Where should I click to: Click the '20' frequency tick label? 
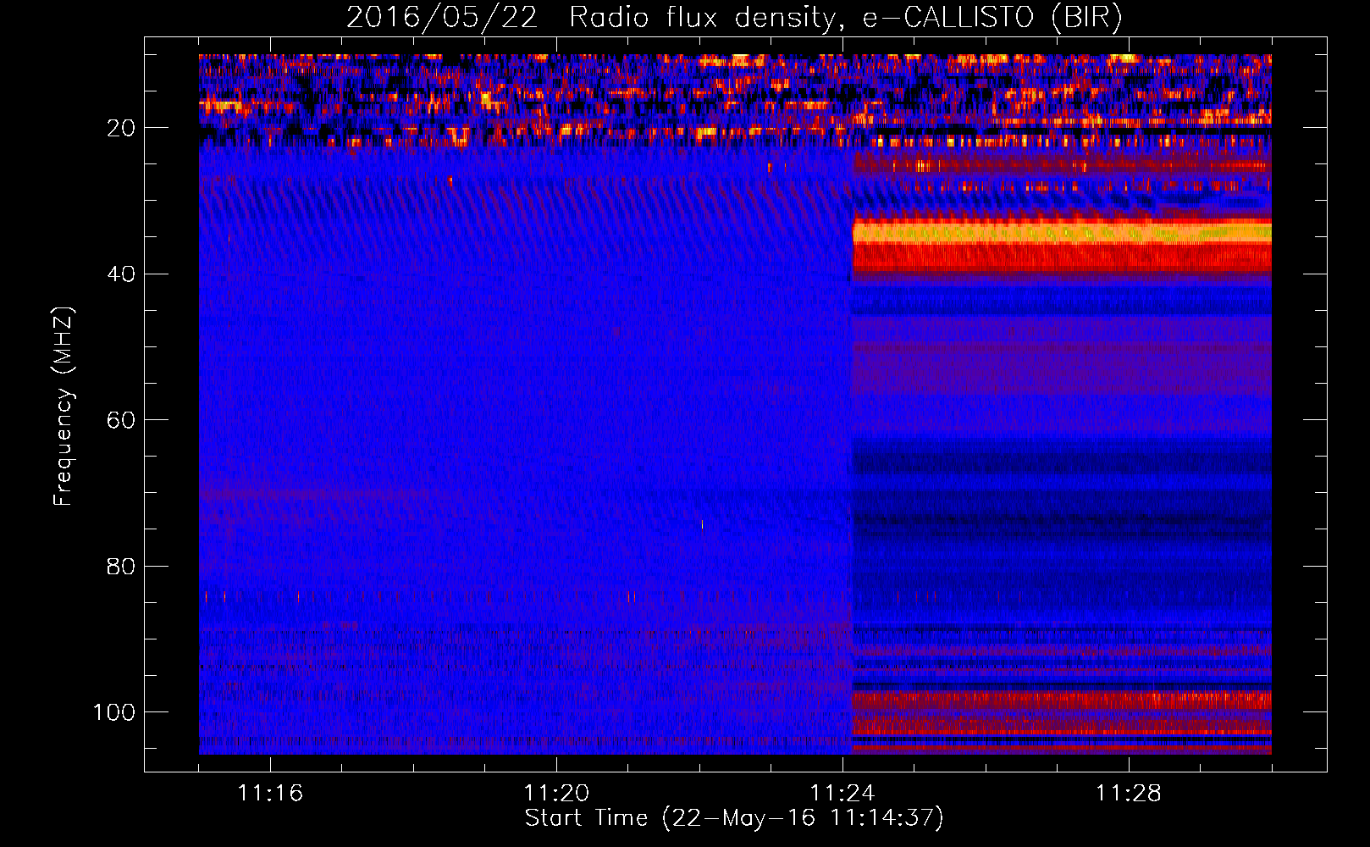click(x=121, y=128)
